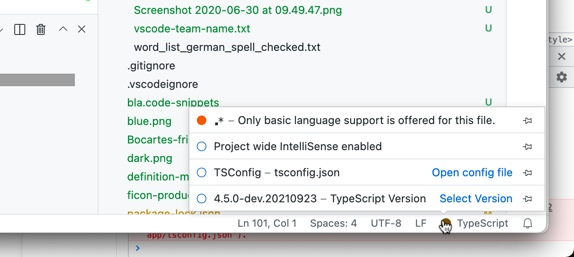Expand the blue arrow in the console
Viewport: 574px width, 257px height.
pyautogui.click(x=137, y=248)
